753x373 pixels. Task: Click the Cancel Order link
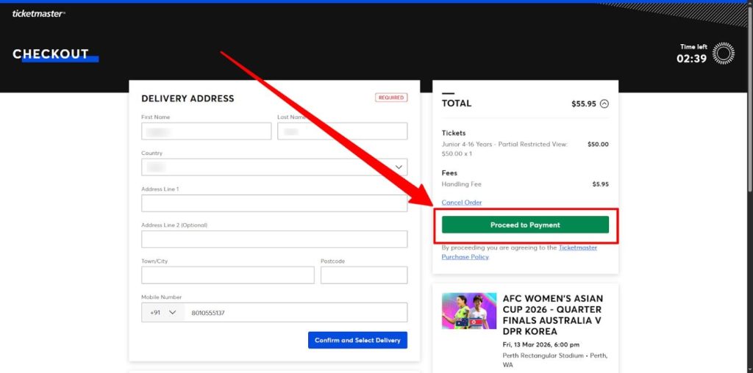462,203
